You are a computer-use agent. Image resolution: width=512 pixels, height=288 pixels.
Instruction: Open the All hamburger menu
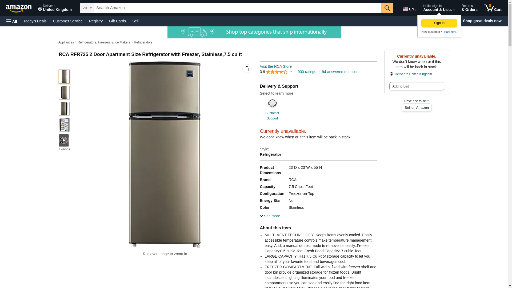[x=12, y=21]
